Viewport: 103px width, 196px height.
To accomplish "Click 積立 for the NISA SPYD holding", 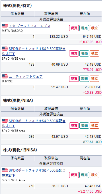I will click(x=94, y=126).
